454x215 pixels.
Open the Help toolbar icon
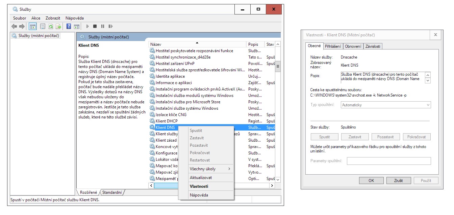[x=69, y=26]
